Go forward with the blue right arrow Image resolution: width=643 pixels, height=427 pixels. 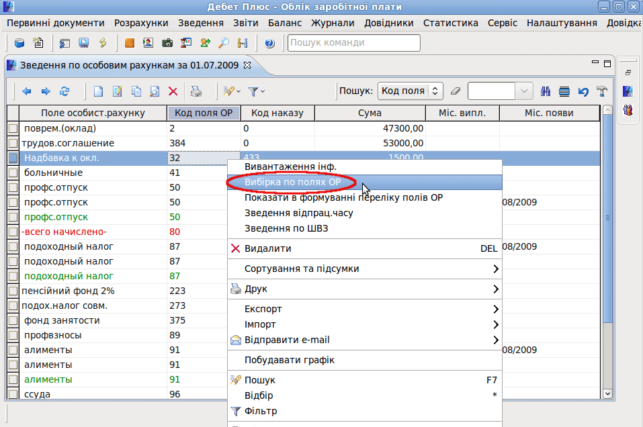(x=46, y=91)
